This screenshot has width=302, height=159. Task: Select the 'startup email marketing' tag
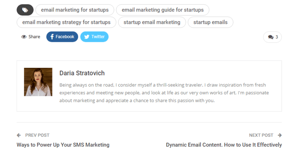click(152, 22)
